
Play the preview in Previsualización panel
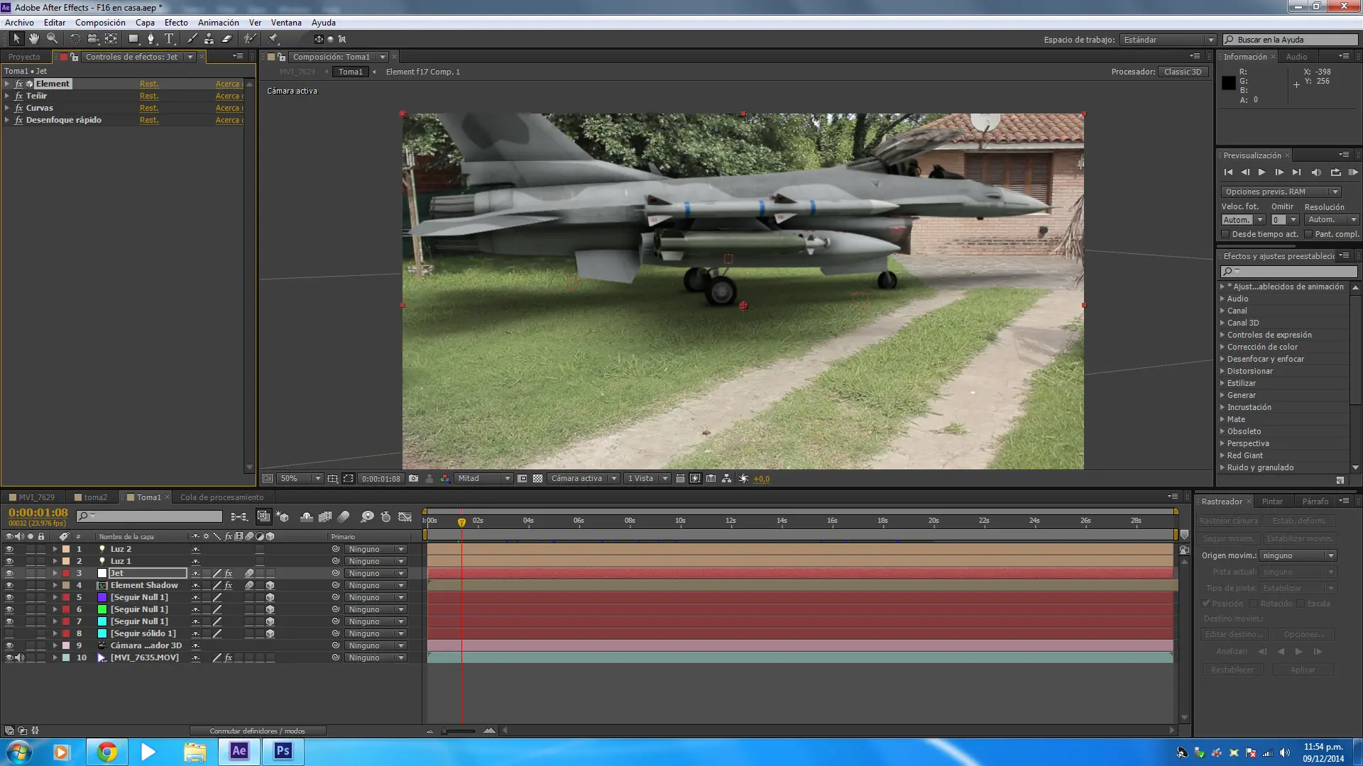click(1261, 172)
